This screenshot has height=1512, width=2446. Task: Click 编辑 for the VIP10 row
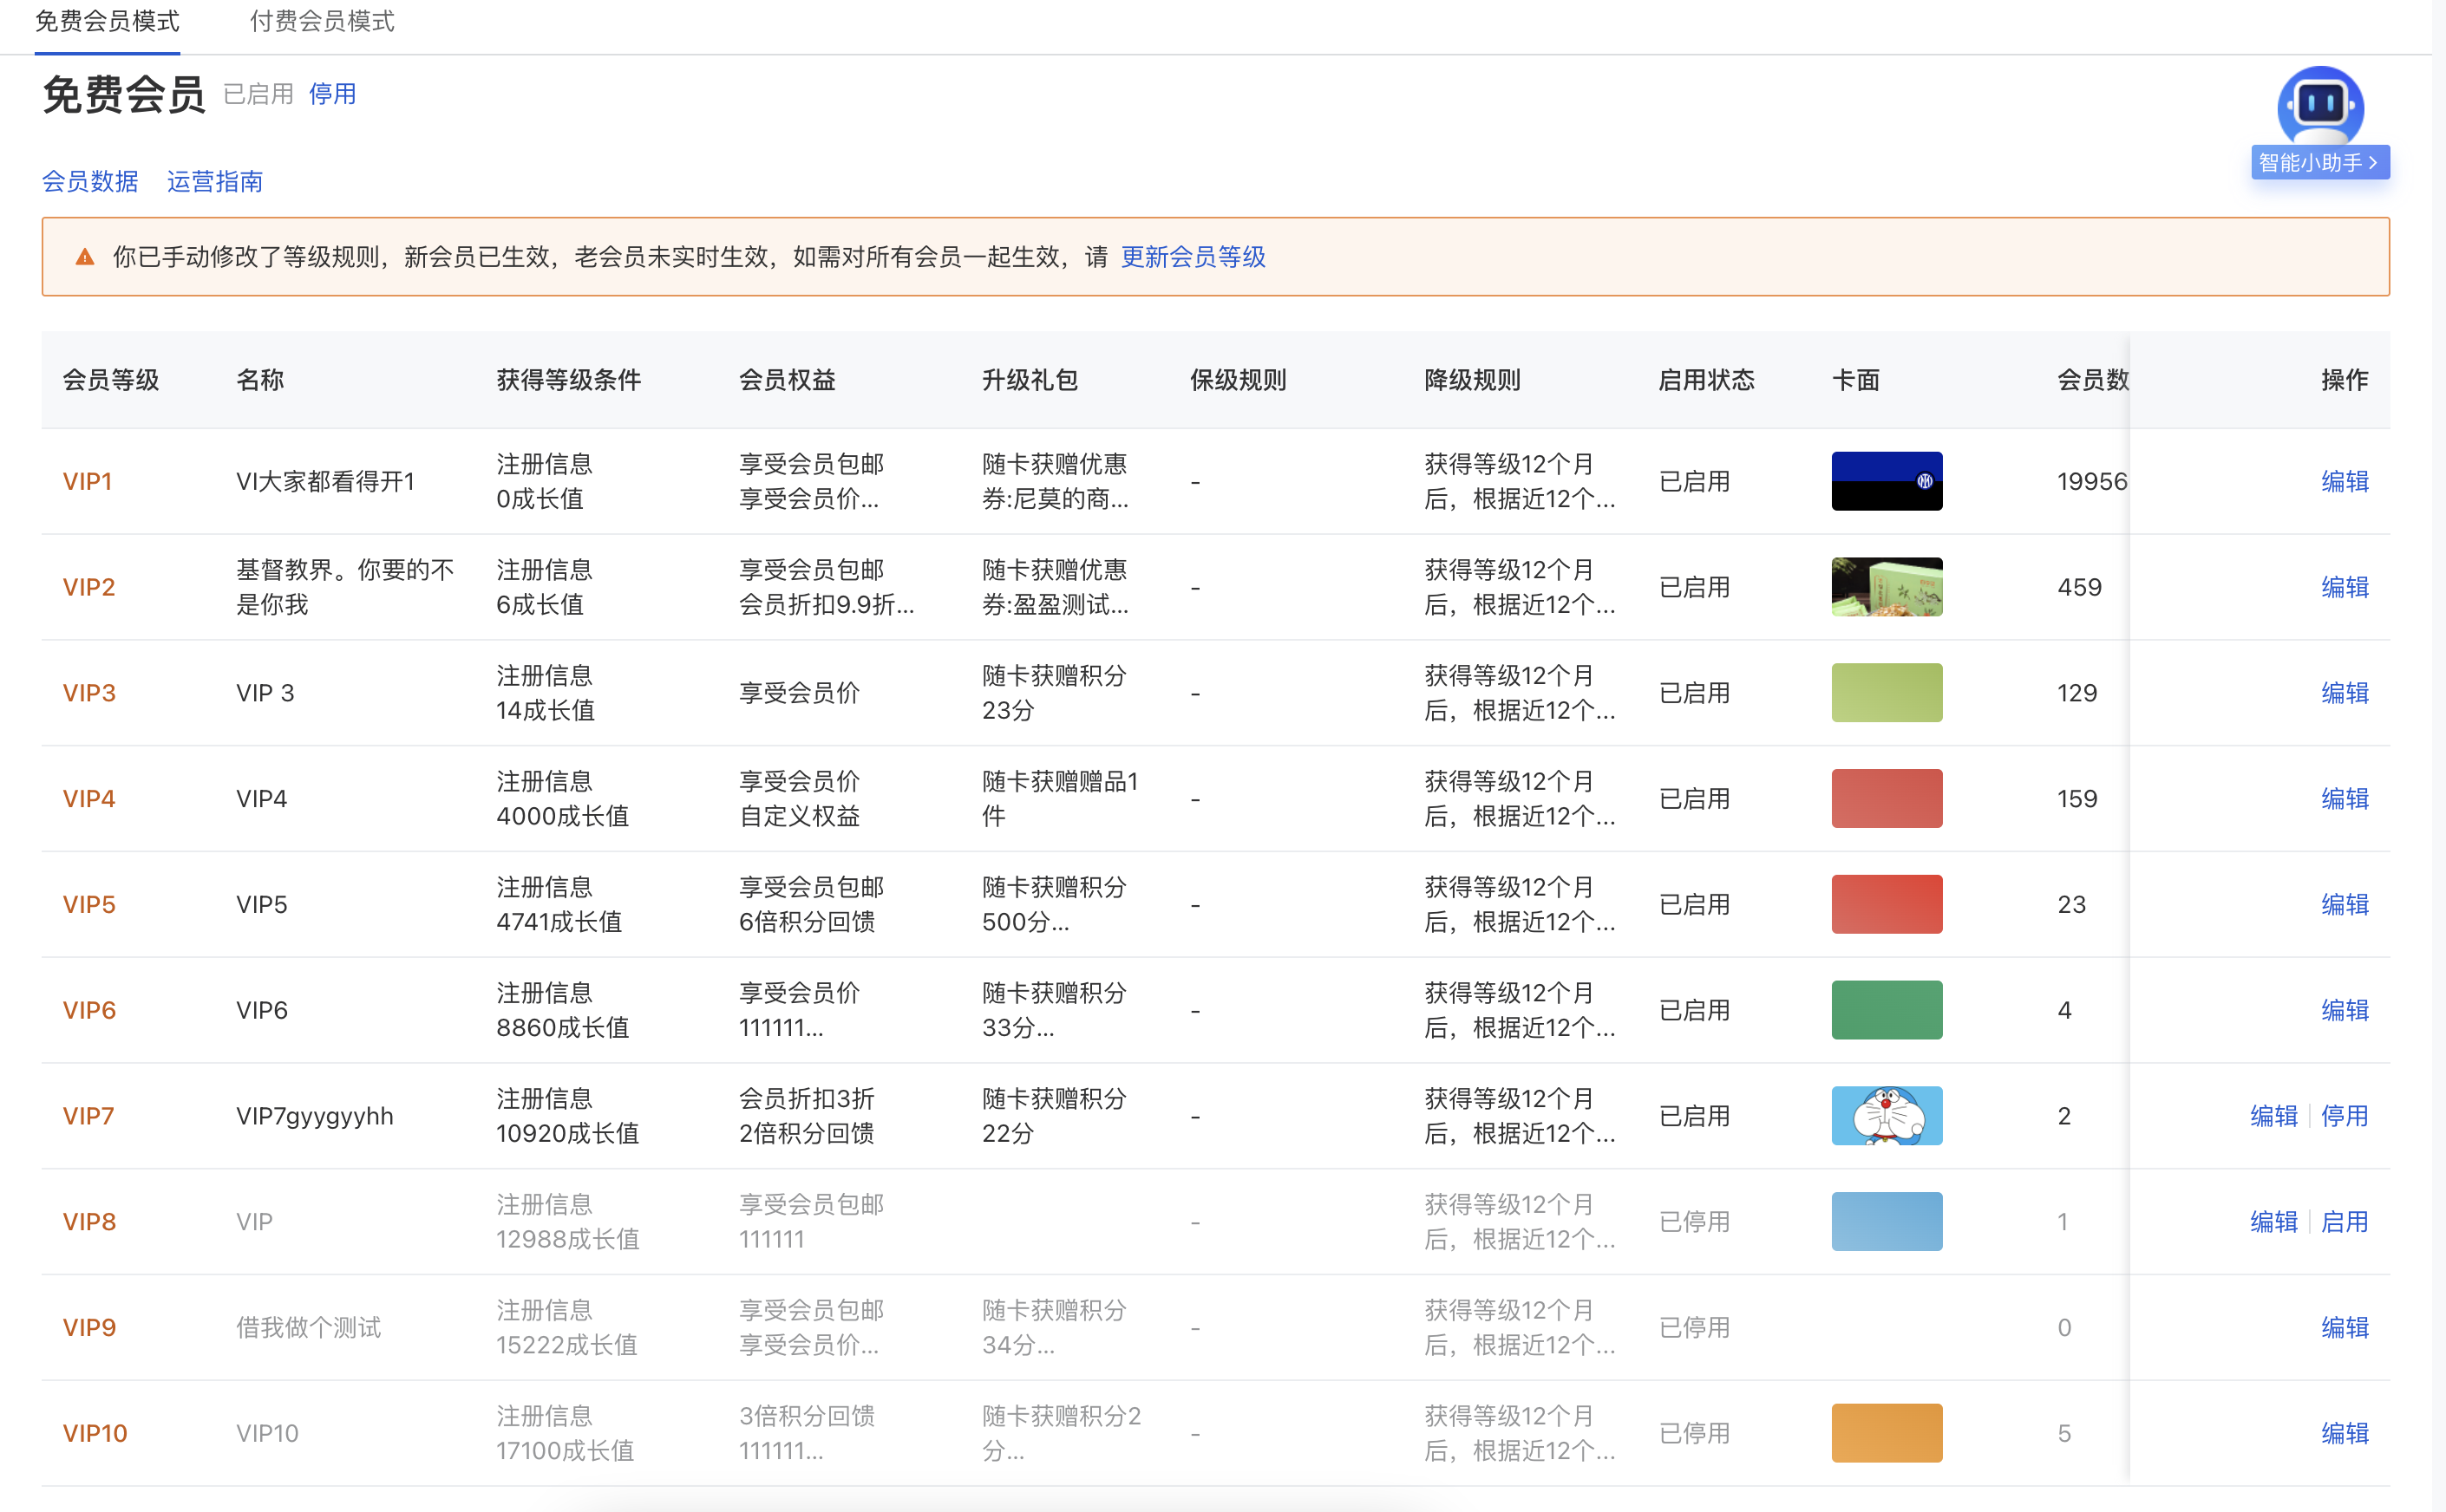(x=2344, y=1433)
